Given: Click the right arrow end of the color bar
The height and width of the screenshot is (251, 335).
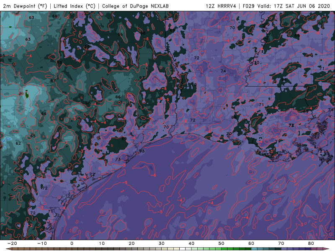Looking at the screenshot, I should (x=327, y=249).
